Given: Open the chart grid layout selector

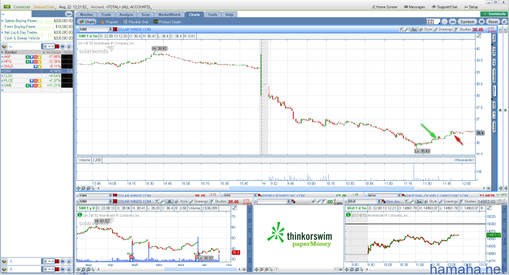Looking at the screenshot, I should [433, 21].
